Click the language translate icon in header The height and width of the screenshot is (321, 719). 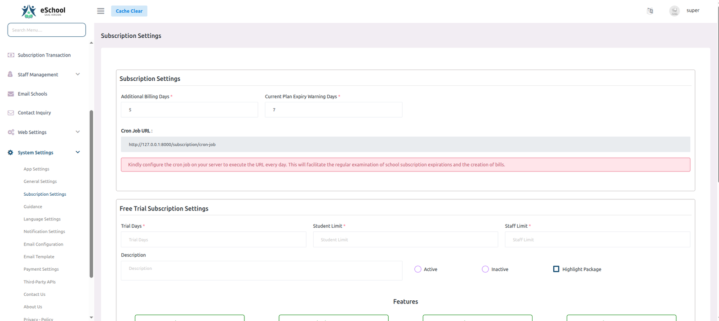(650, 11)
